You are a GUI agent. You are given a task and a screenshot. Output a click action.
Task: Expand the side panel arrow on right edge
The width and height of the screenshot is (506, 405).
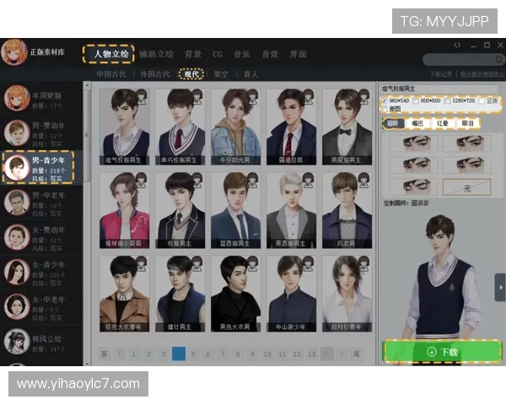click(x=500, y=287)
